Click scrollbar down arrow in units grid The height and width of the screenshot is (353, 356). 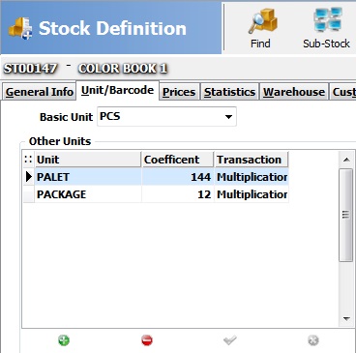click(346, 319)
